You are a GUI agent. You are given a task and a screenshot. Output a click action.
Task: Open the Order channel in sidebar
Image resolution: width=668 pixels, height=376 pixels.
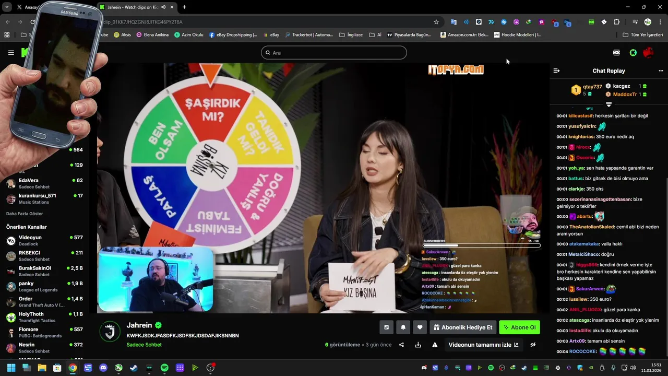(44, 302)
